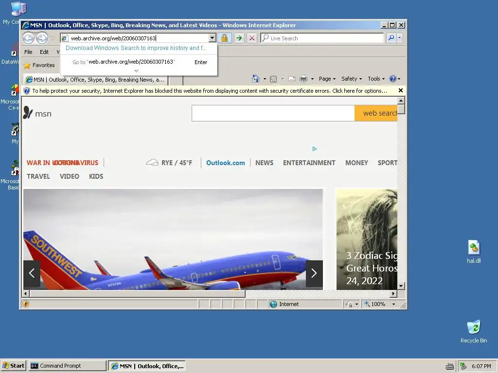Click the vertical scrollbar down arrow

pyautogui.click(x=401, y=286)
